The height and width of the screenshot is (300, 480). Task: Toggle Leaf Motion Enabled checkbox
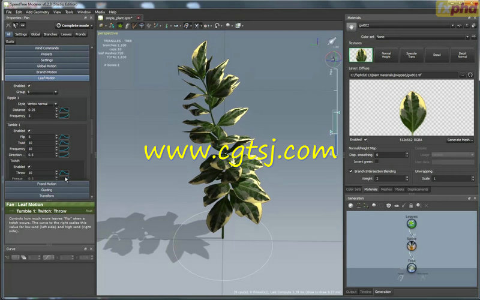(29, 86)
